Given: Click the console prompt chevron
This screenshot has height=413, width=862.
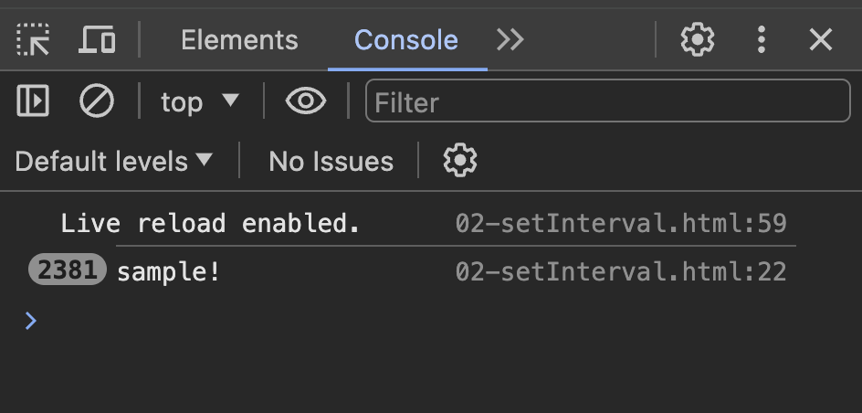Looking at the screenshot, I should click(31, 320).
